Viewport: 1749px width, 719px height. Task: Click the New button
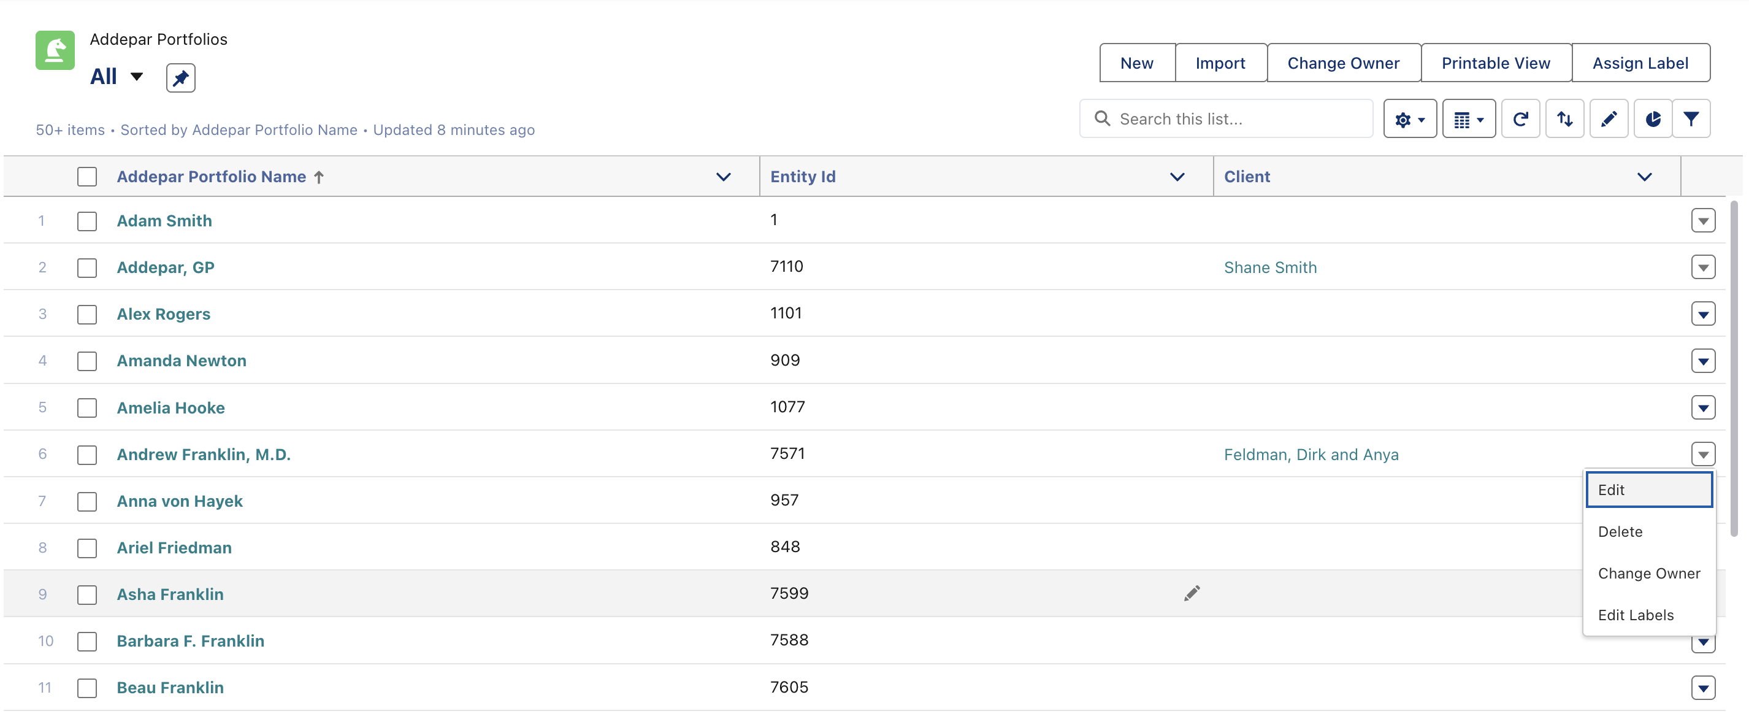pos(1137,63)
